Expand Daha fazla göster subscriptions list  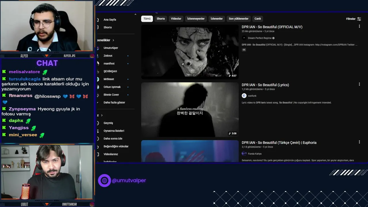click(x=115, y=102)
